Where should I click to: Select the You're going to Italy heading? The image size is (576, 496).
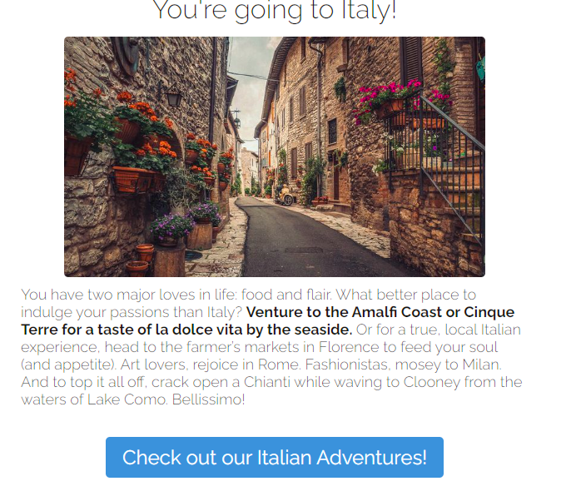[x=275, y=10]
